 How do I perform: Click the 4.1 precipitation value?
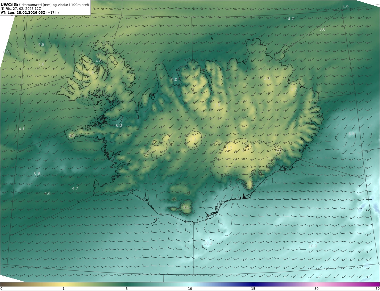[22, 129]
